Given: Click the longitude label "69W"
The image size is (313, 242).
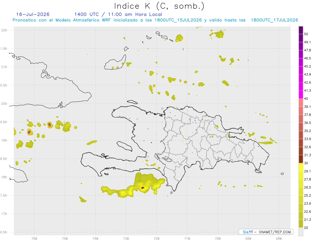Looking at the screenshot, I should (248, 238).
